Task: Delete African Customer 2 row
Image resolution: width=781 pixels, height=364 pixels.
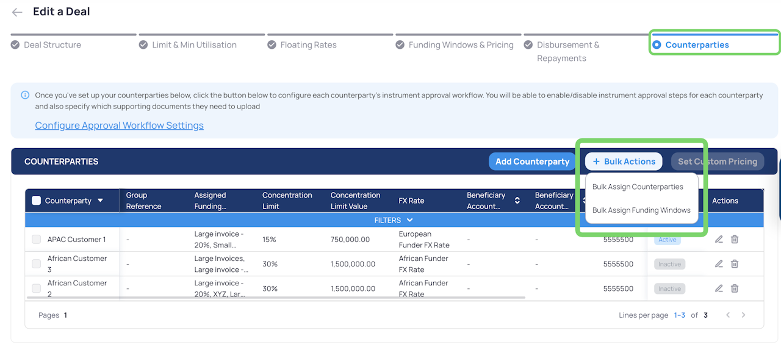Action: click(x=735, y=288)
